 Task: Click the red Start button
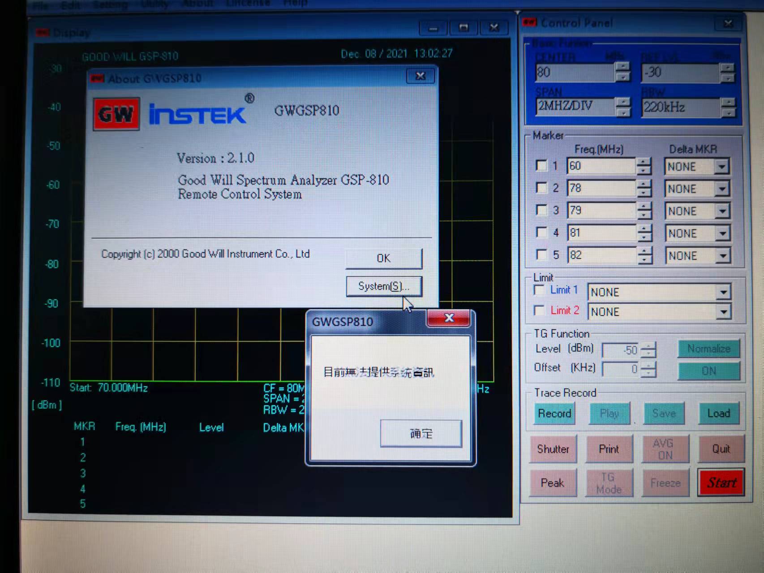pyautogui.click(x=721, y=483)
